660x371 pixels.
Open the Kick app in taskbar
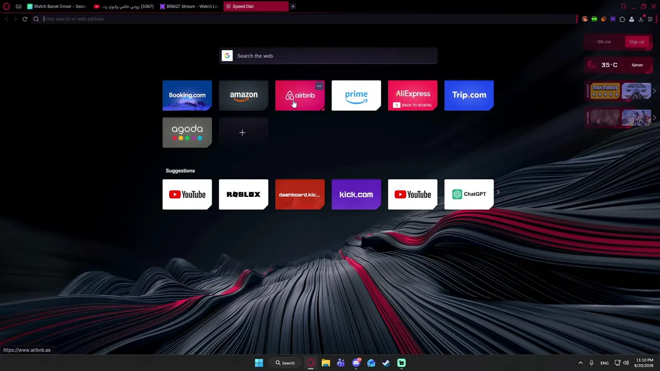pos(401,363)
